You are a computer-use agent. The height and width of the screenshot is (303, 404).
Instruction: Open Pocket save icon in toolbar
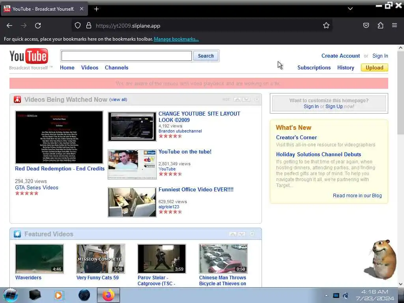pos(366,26)
